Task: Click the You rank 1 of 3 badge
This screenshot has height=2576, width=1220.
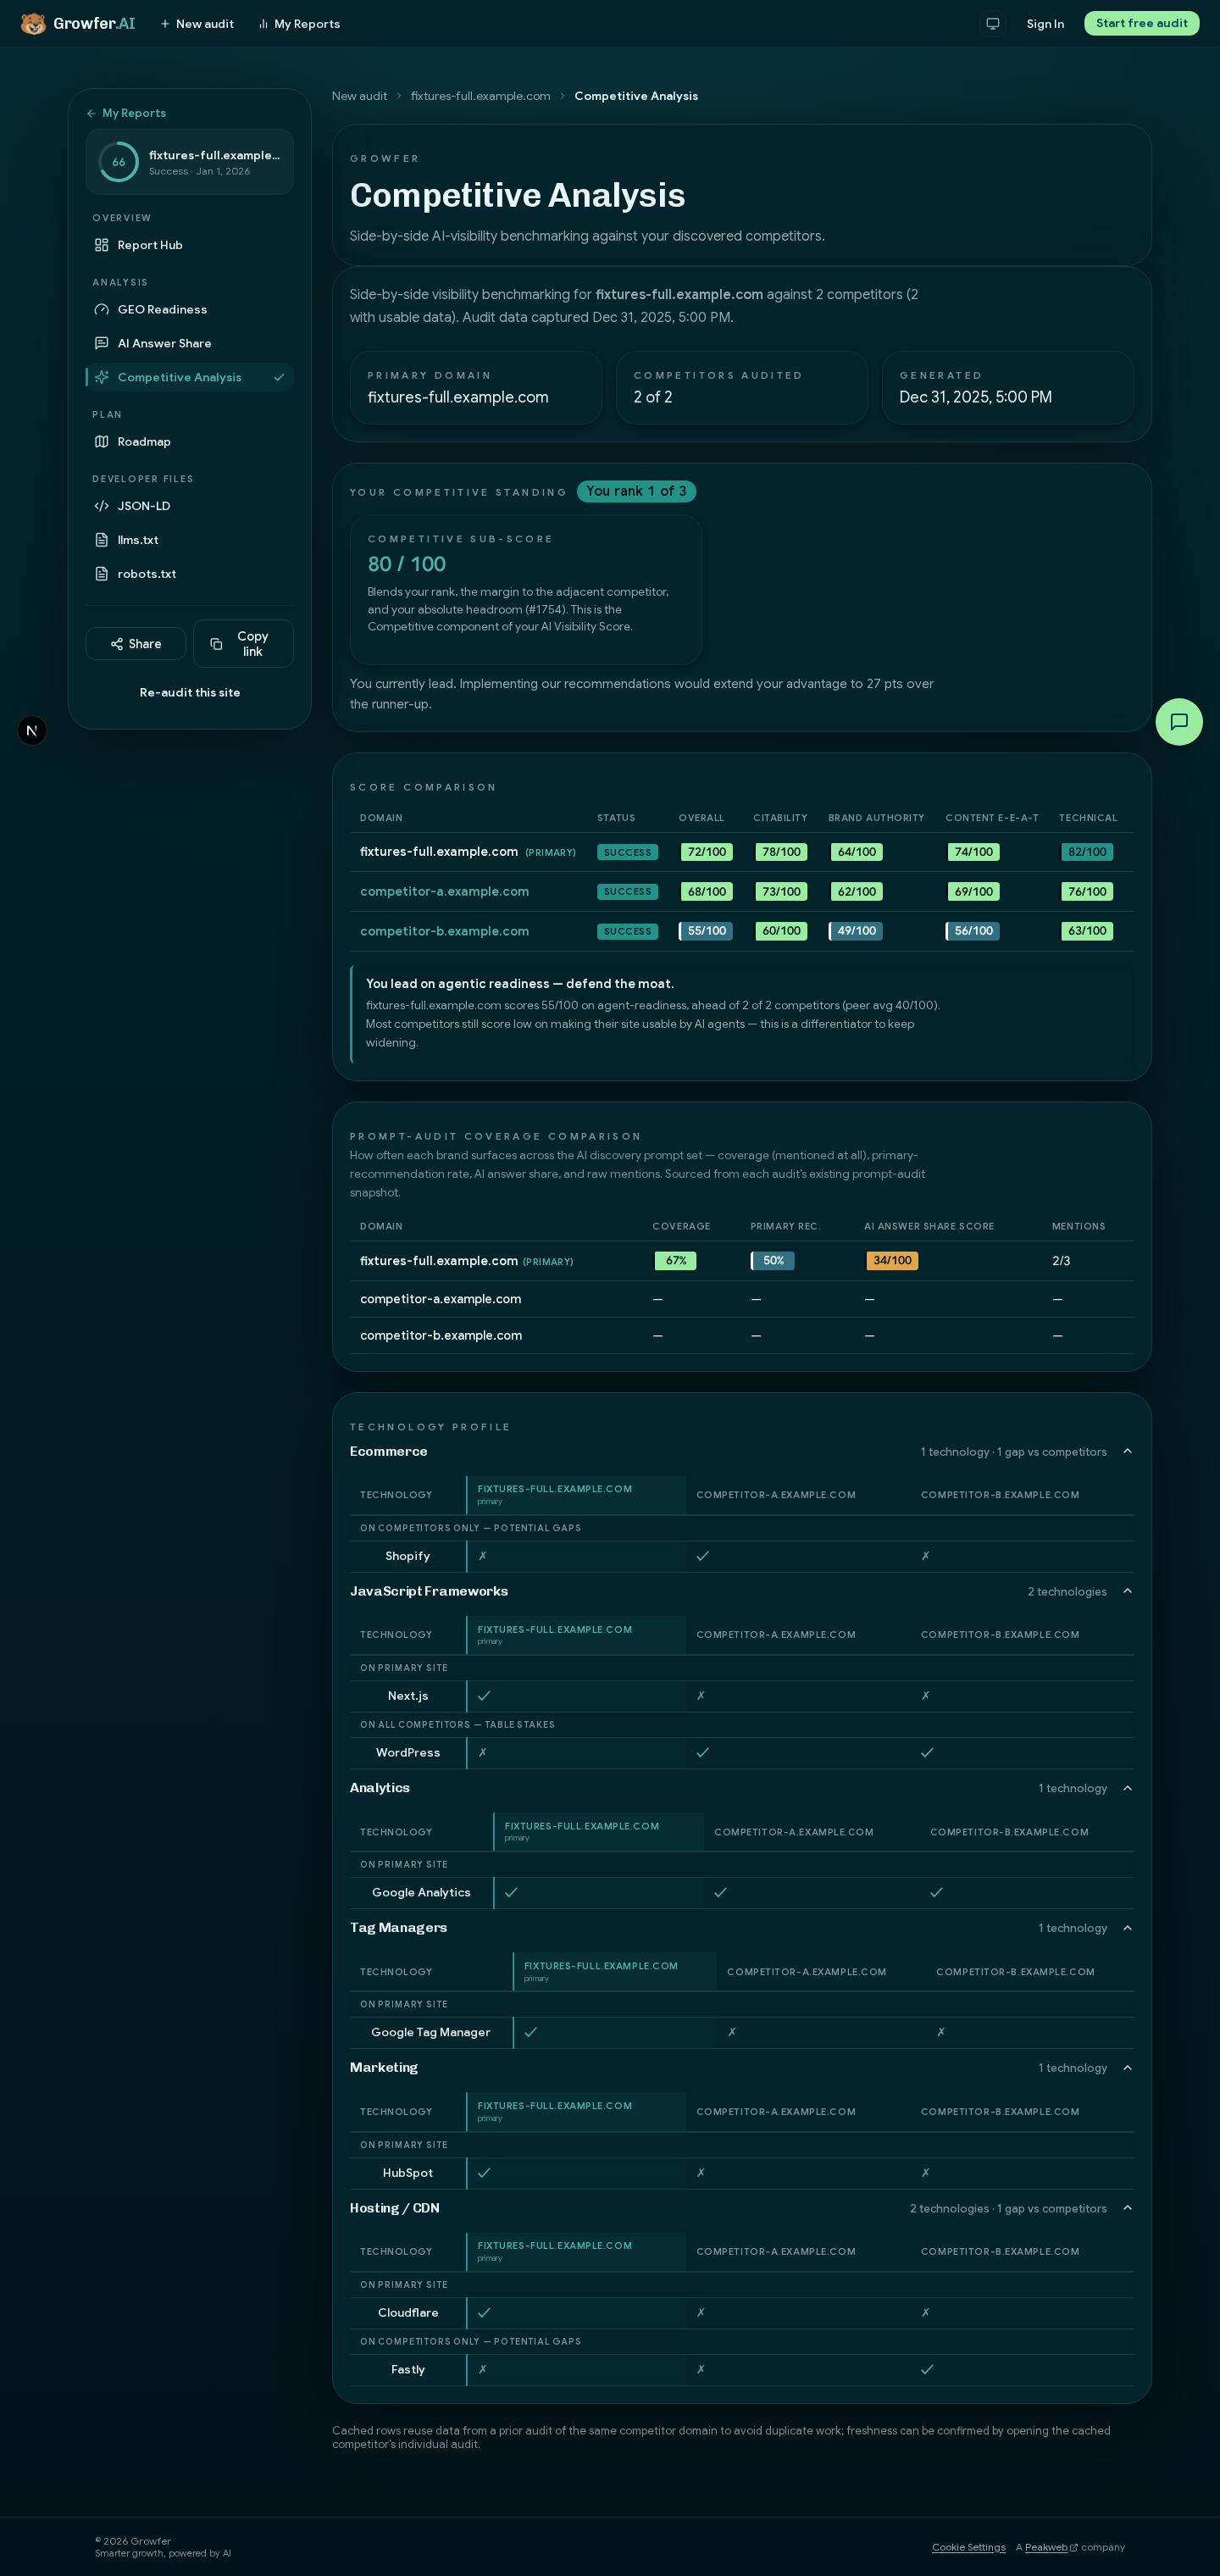Action: (636, 491)
